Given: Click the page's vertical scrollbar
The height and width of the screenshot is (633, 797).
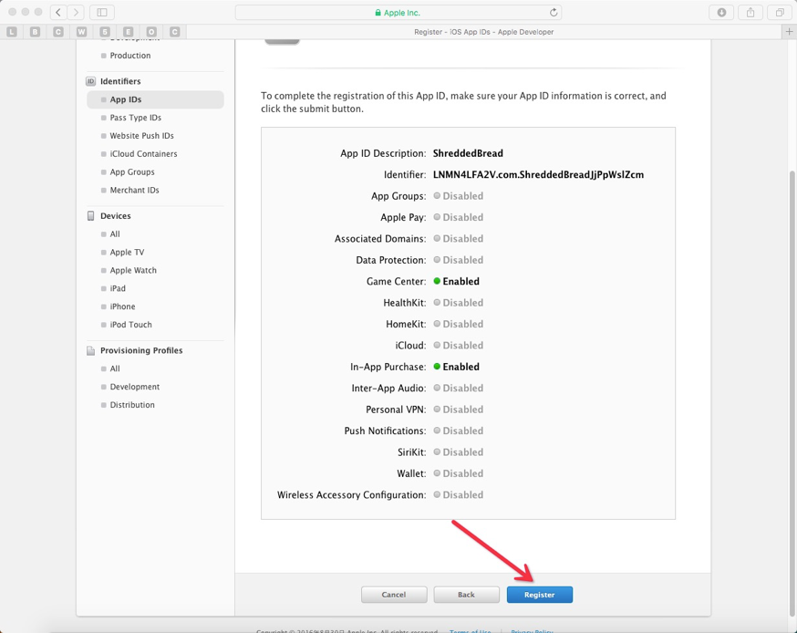Looking at the screenshot, I should pyautogui.click(x=792, y=393).
